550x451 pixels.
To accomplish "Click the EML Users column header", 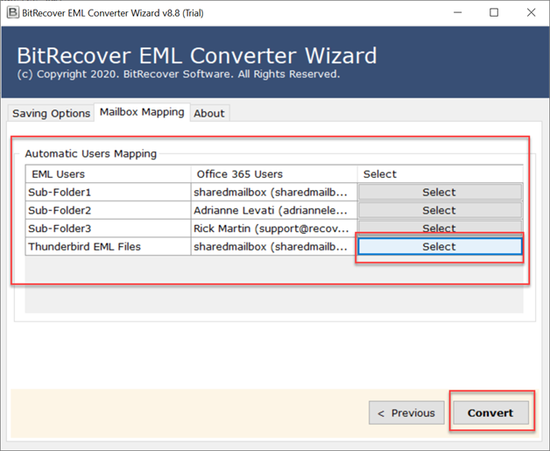I will click(108, 174).
